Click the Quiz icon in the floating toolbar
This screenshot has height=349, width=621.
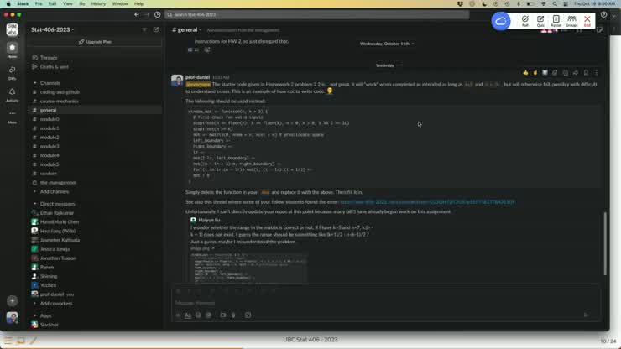tap(540, 20)
